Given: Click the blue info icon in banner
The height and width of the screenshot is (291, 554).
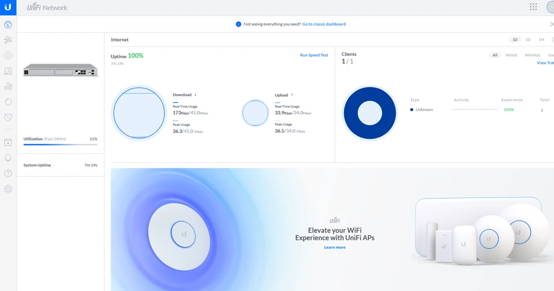Looking at the screenshot, I should tap(238, 24).
